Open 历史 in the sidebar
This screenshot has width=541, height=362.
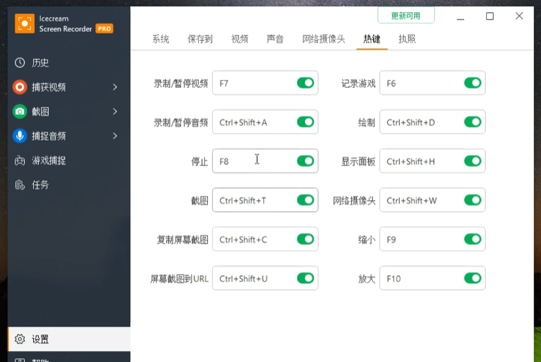[x=69, y=63]
